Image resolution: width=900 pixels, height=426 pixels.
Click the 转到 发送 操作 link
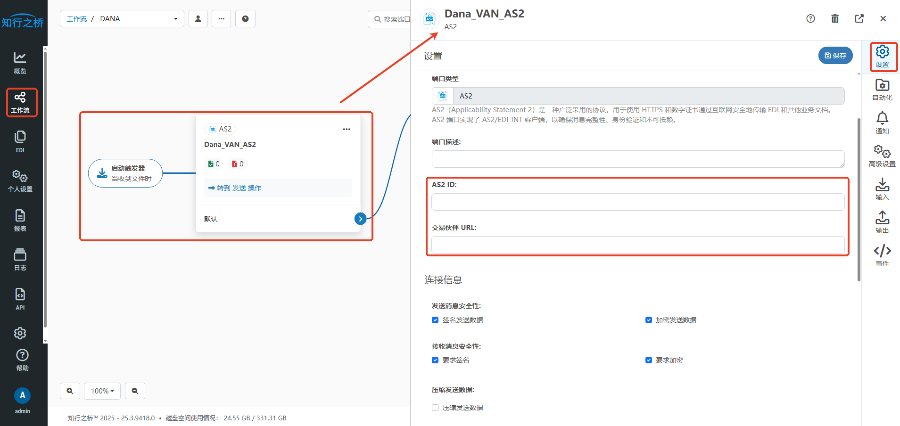[235, 188]
